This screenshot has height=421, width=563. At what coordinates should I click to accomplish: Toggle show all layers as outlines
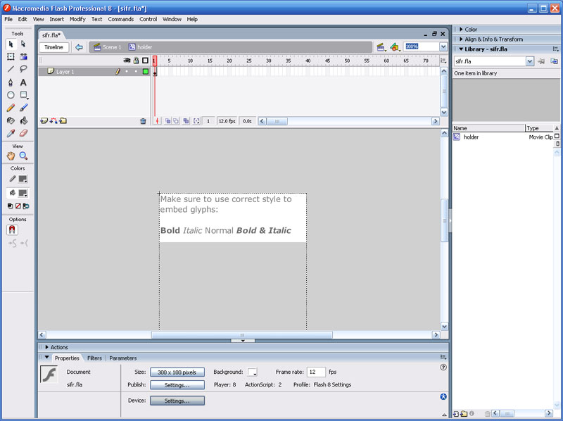tap(145, 61)
